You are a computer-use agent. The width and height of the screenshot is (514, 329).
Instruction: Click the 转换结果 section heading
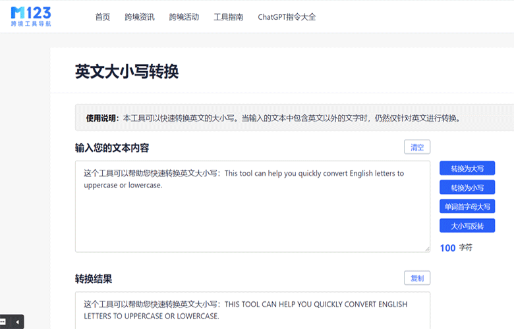pos(94,279)
